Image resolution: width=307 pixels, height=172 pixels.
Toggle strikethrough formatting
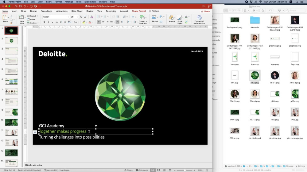pos(56,22)
